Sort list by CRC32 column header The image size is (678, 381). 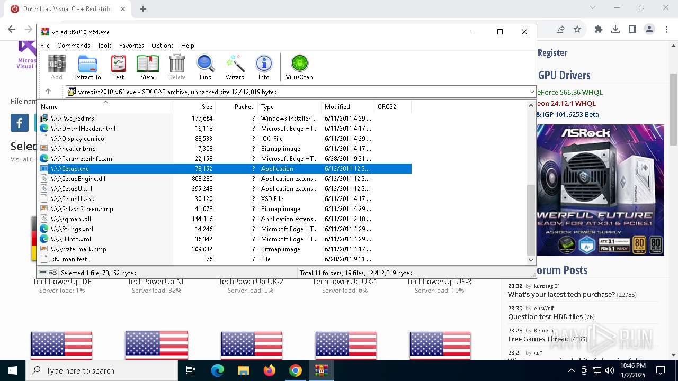tap(392, 106)
